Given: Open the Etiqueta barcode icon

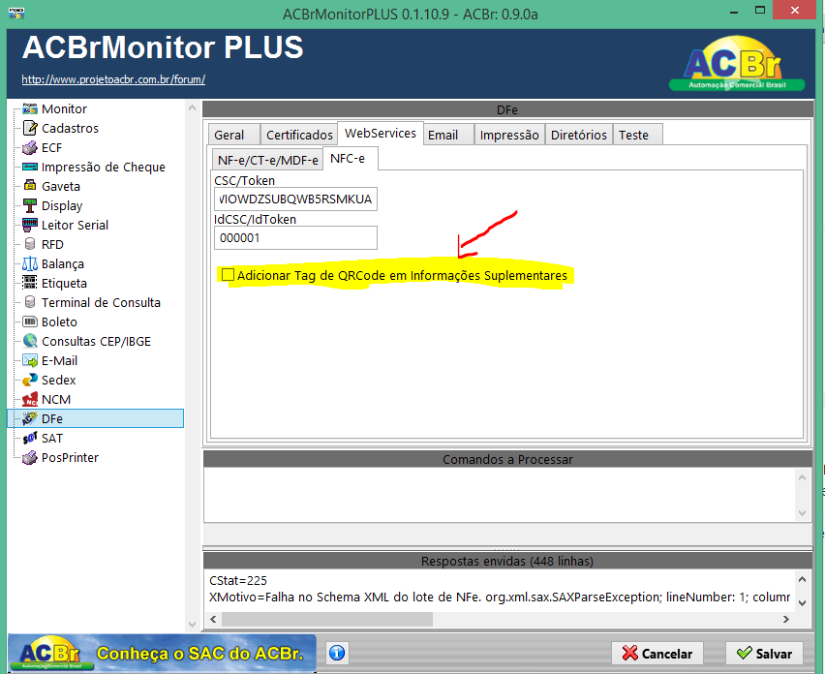Looking at the screenshot, I should pyautogui.click(x=30, y=283).
